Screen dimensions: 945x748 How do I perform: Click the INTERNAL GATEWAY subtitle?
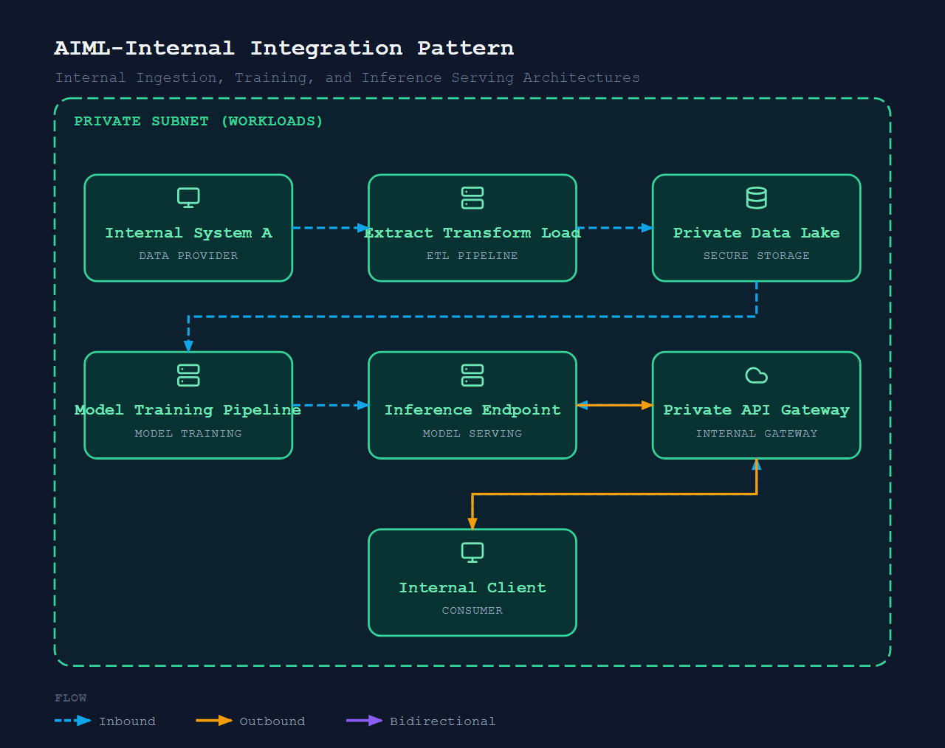pyautogui.click(x=757, y=434)
